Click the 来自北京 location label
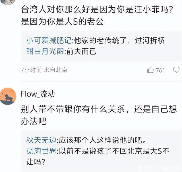 [x=56, y=70]
